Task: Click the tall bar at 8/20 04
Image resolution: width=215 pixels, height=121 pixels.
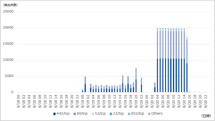Action: click(x=157, y=60)
